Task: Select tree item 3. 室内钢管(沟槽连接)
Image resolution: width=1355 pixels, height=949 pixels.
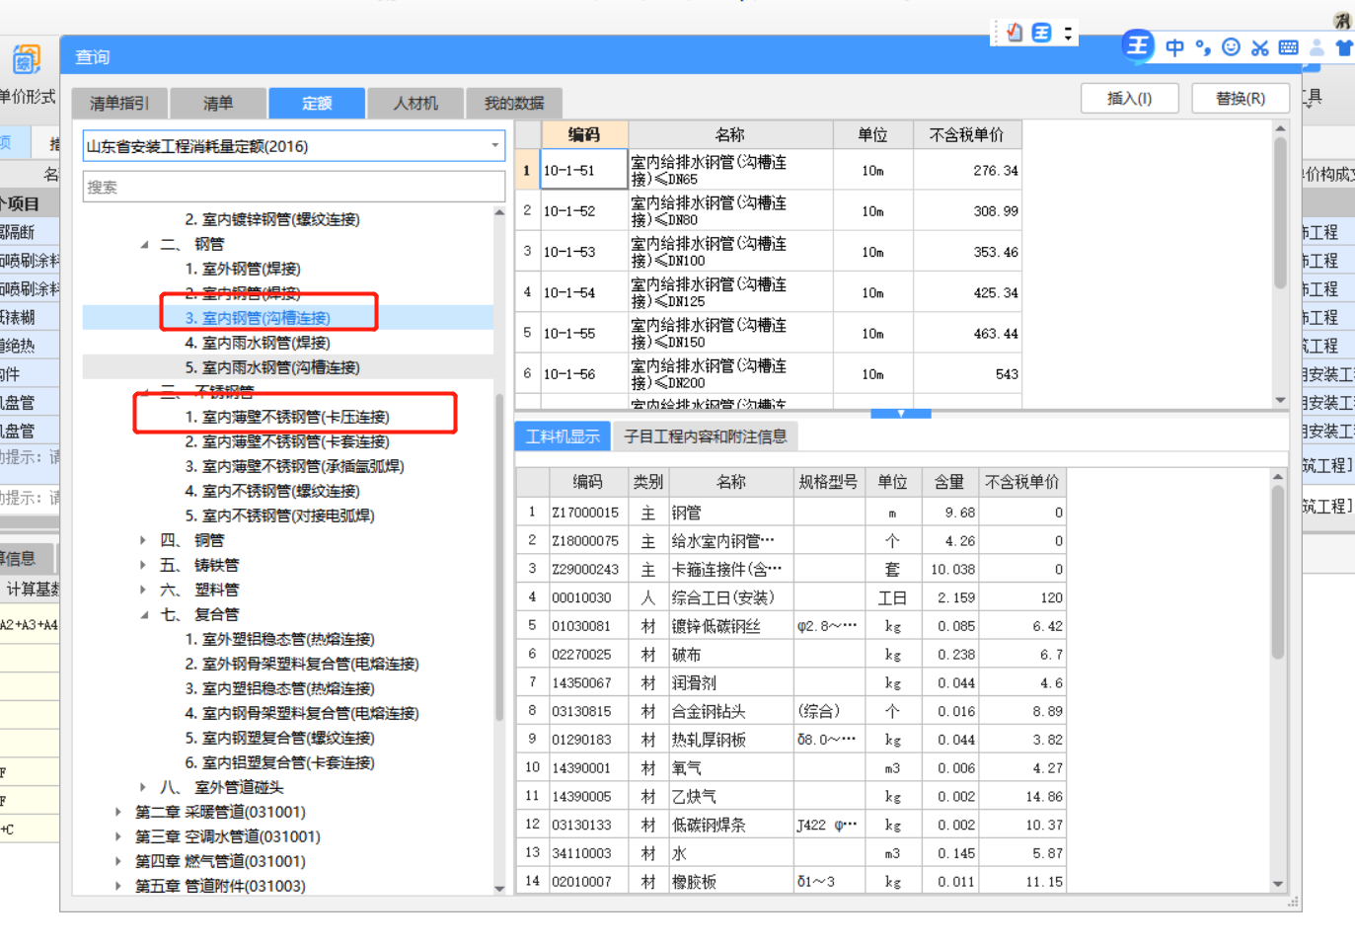Action: tap(258, 318)
